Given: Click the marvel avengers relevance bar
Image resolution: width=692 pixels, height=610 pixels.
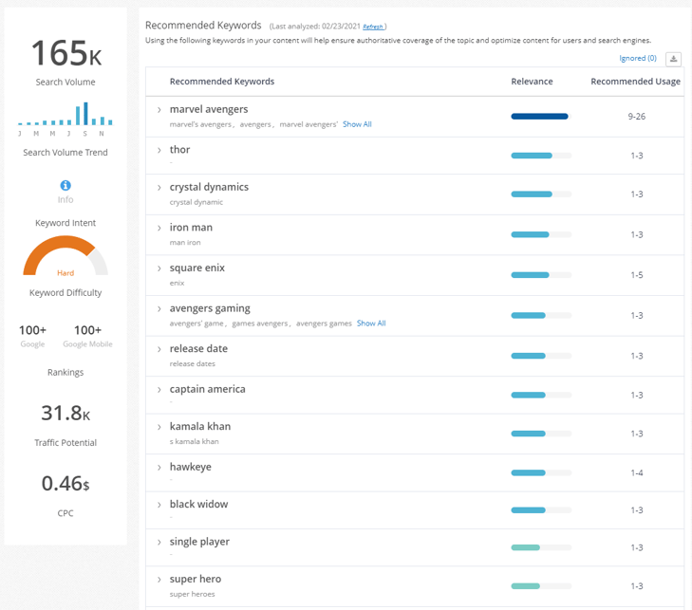Looking at the screenshot, I should click(x=541, y=117).
